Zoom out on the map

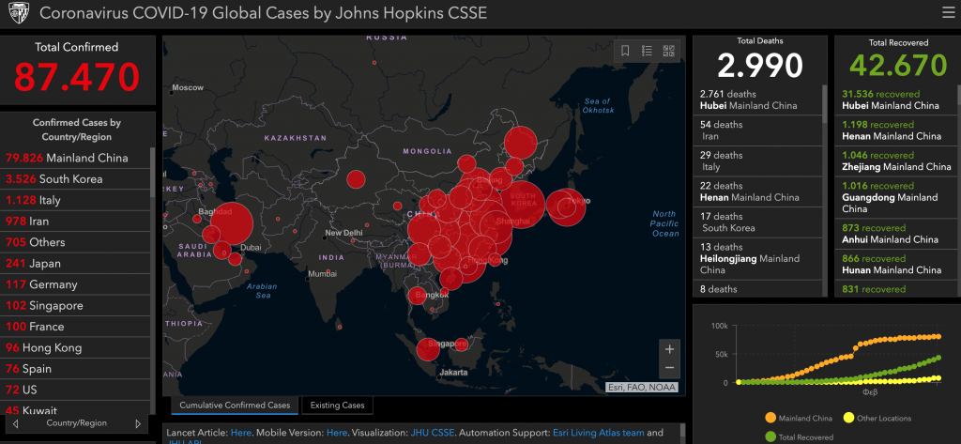tap(669, 368)
